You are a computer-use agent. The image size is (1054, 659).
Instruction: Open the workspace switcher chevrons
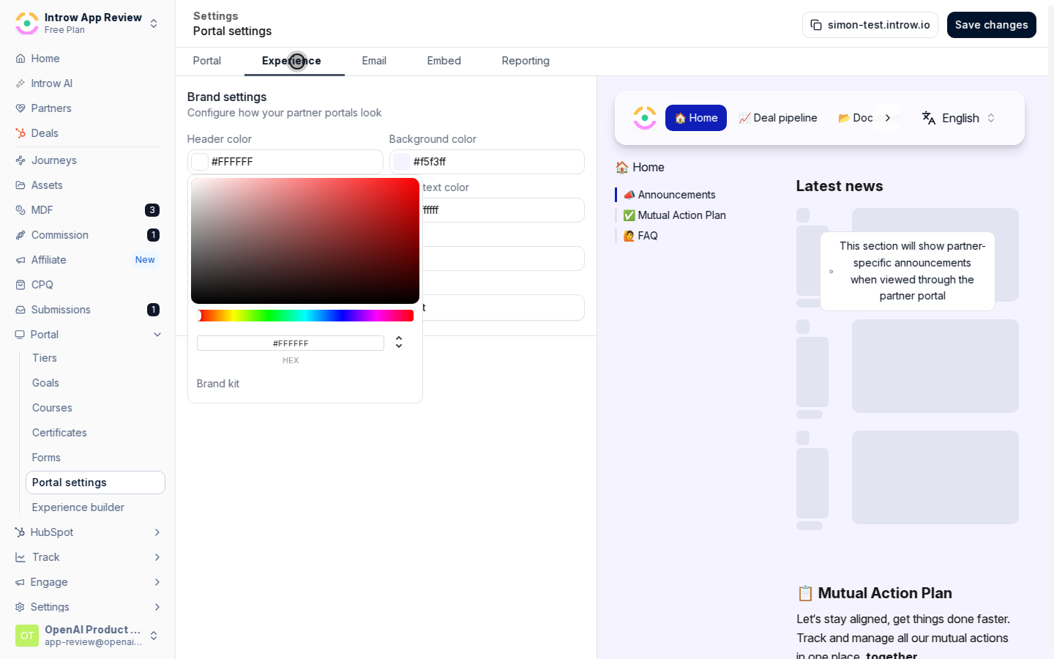pos(154,23)
